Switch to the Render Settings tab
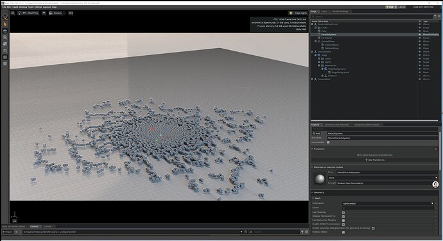This screenshot has width=443, height=241. coord(340,12)
